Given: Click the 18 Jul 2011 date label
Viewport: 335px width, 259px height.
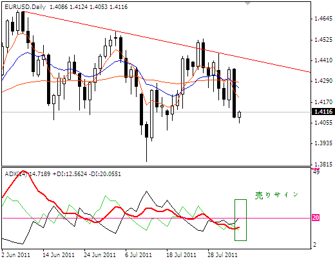Looking at the screenshot, I should coord(181,255).
